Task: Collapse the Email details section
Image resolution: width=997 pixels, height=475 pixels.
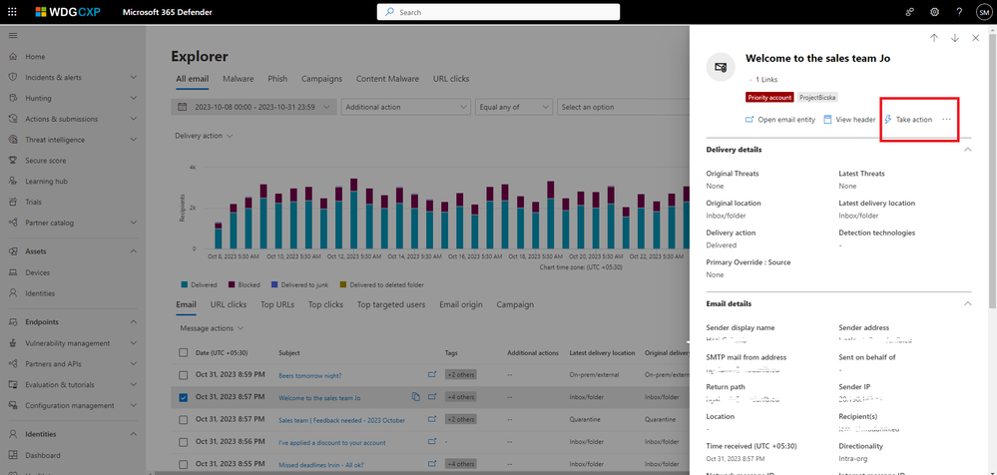Action: click(x=968, y=304)
